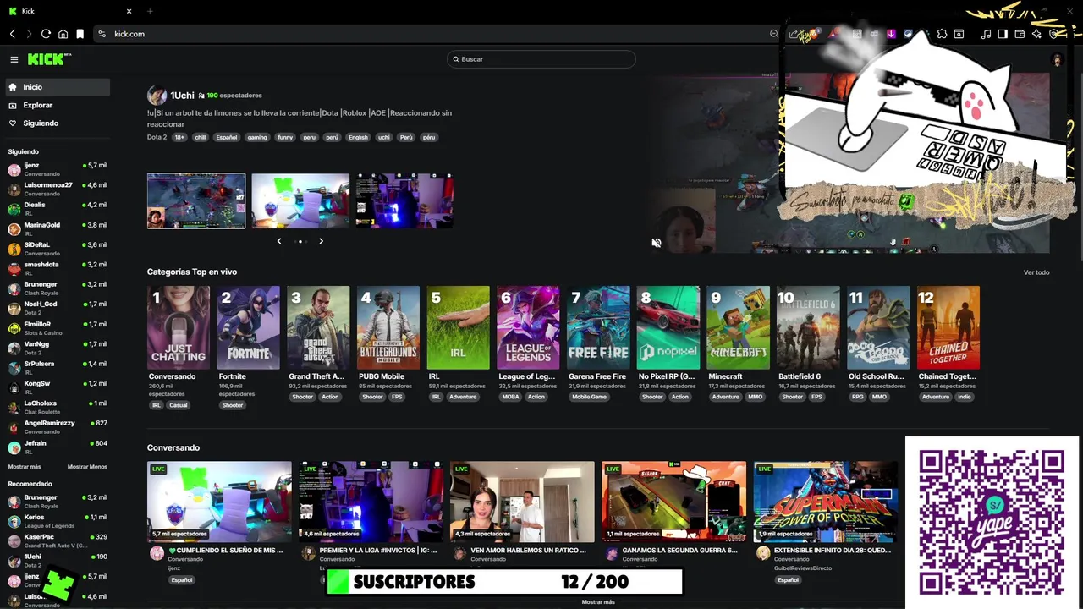
Task: Open the Just Chatting Conversando category card
Action: pos(179,328)
